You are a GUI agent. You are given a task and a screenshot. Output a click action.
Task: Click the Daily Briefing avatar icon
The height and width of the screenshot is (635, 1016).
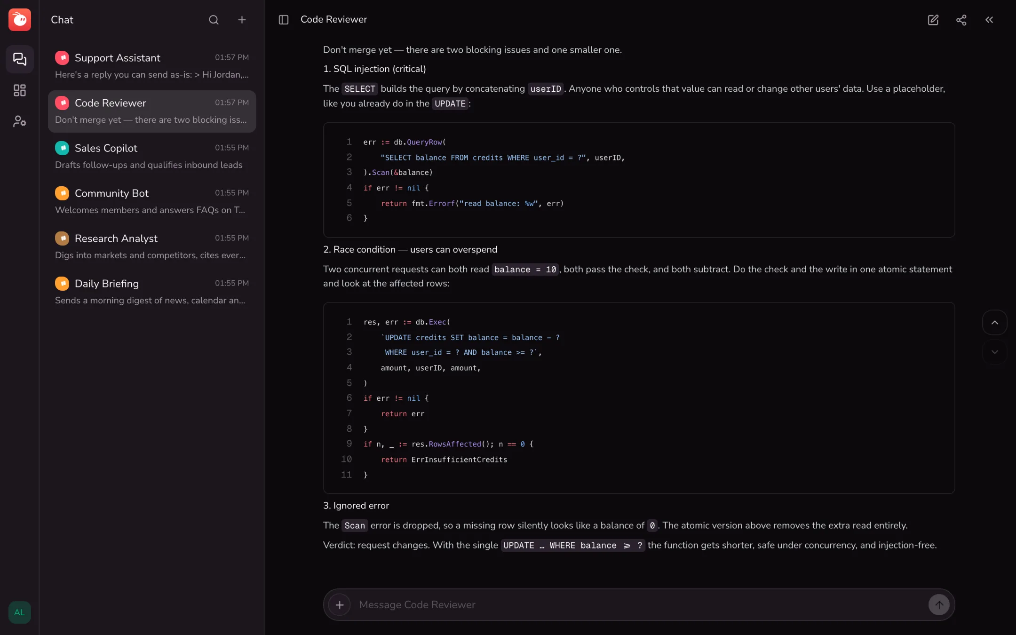(62, 284)
